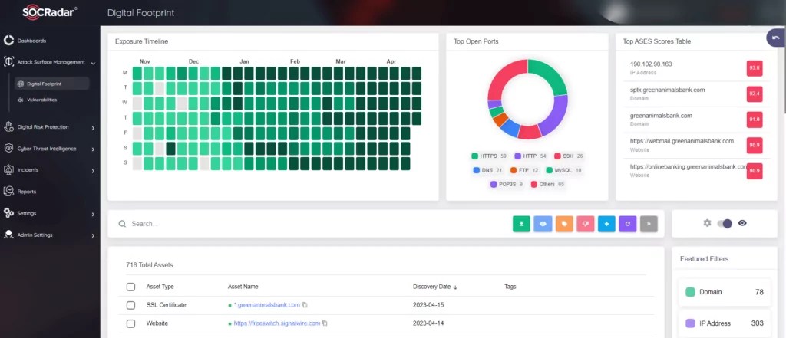Viewport: 786px width, 338px height.
Task: Open Digital Footprint menu item
Action: (x=52, y=84)
